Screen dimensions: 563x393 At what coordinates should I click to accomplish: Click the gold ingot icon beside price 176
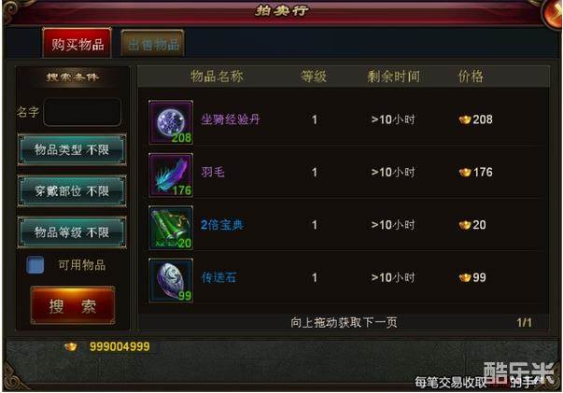465,173
